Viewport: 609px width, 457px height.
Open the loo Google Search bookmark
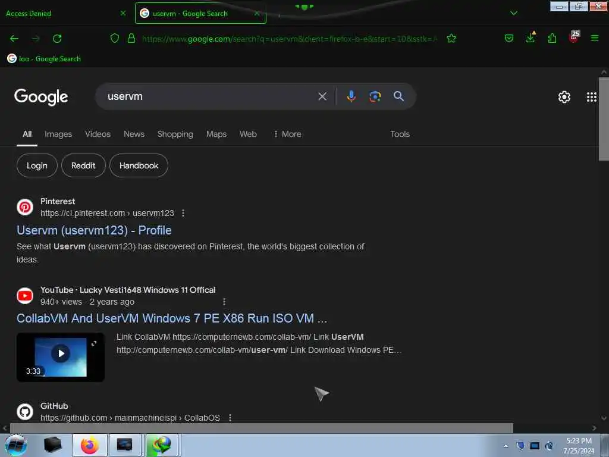click(44, 59)
